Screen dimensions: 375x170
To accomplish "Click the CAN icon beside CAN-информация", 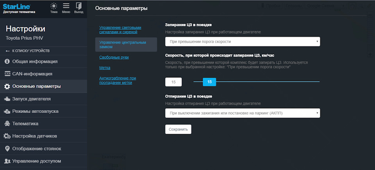I will click(7, 74).
